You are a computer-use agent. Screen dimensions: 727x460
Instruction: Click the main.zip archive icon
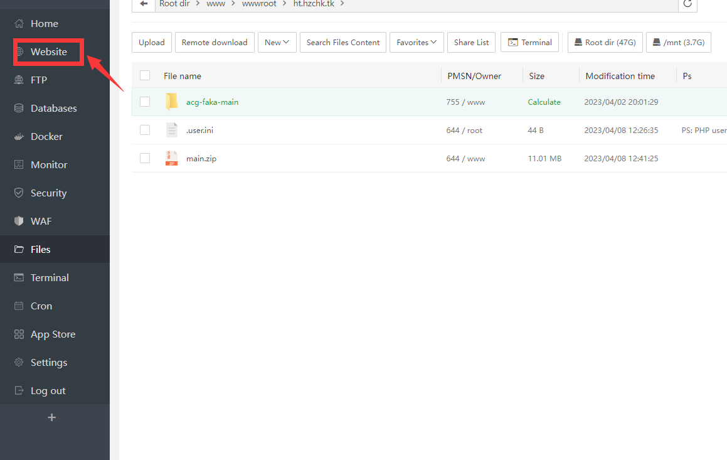click(172, 159)
